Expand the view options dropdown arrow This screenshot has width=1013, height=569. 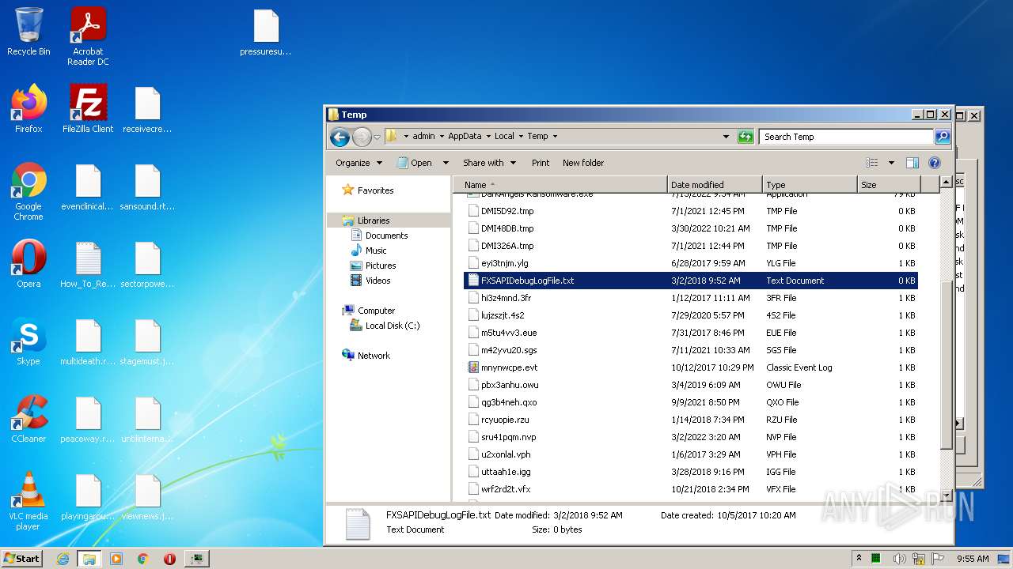(891, 163)
